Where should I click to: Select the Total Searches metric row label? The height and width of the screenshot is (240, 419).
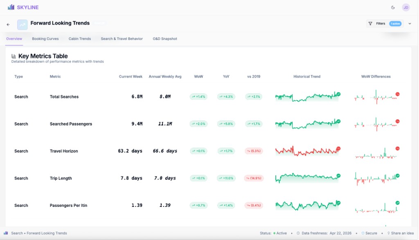tap(64, 97)
